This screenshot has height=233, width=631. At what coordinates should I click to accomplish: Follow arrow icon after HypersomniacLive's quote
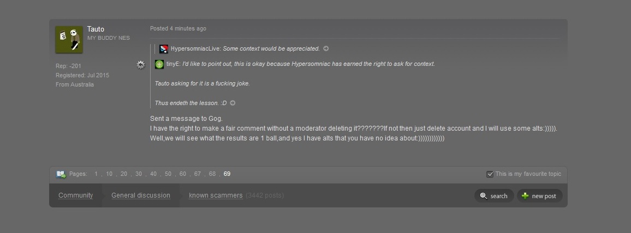326,48
